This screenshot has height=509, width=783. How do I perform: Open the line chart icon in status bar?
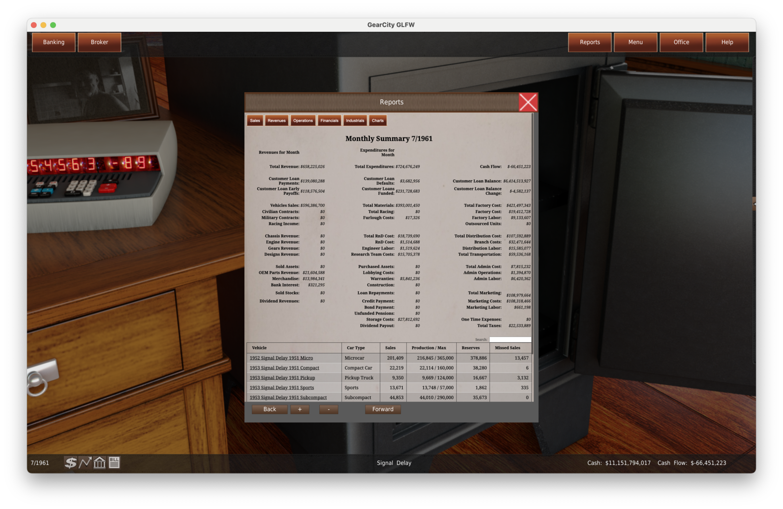coord(85,463)
